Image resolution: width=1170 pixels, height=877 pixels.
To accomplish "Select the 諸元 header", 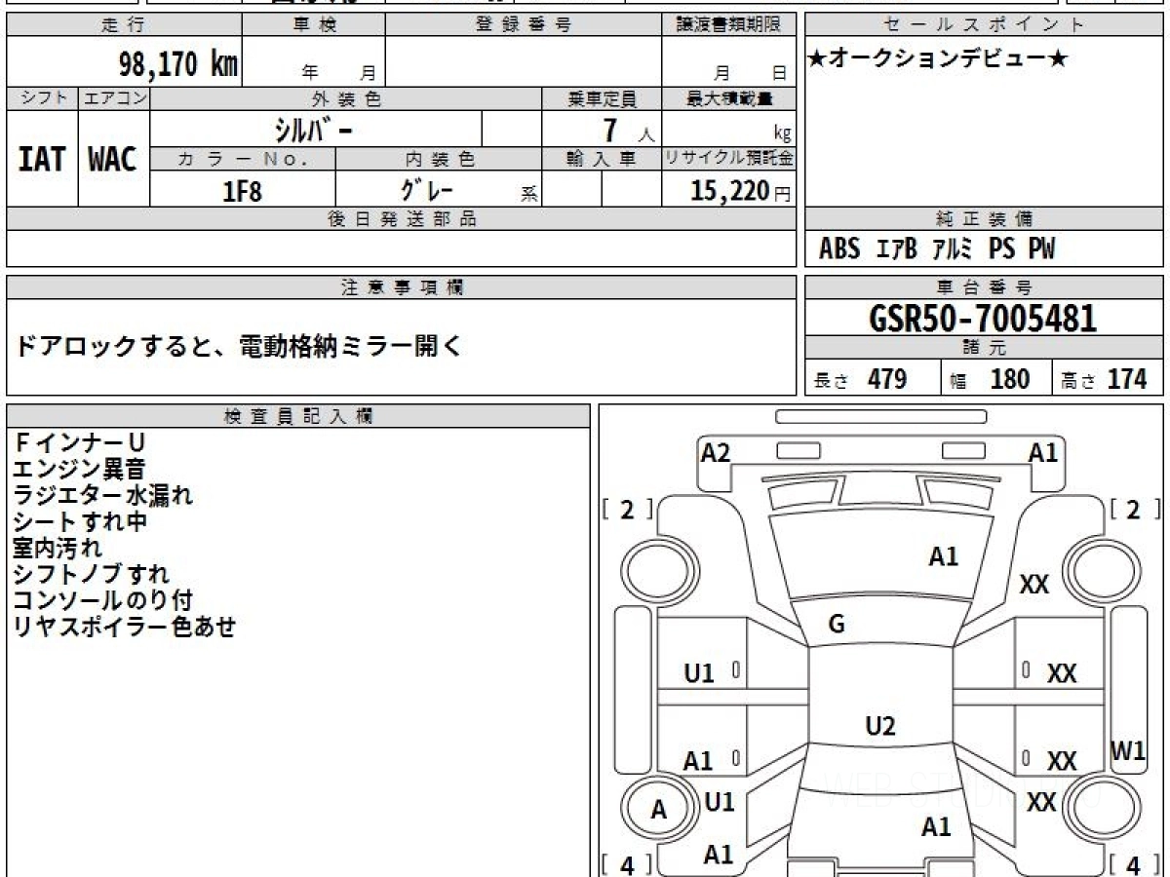I will click(x=985, y=348).
